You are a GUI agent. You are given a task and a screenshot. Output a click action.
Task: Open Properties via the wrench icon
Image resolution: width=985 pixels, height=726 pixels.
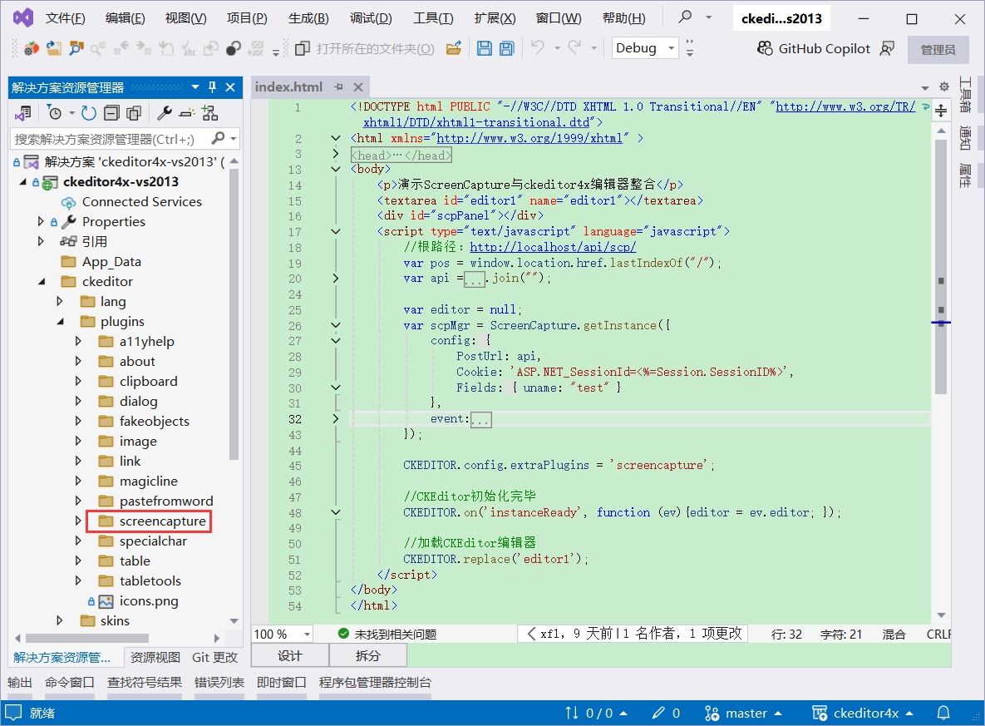[x=165, y=113]
